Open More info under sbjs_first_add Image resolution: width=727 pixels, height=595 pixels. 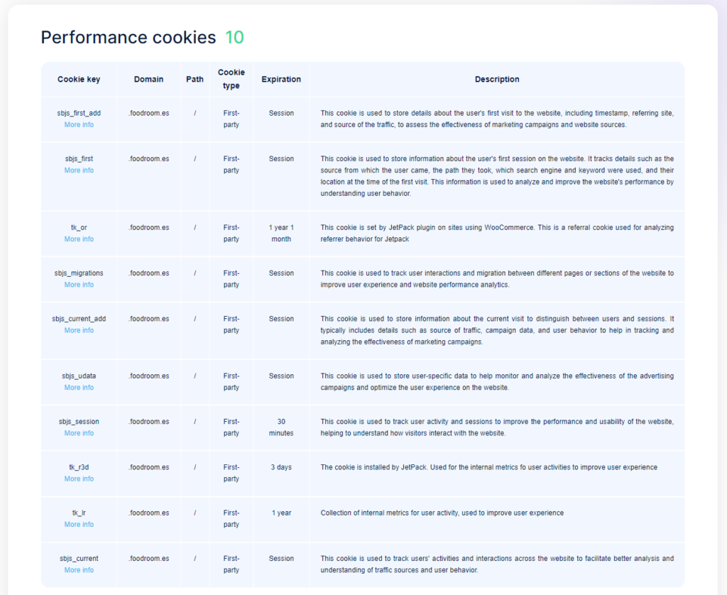(x=79, y=125)
